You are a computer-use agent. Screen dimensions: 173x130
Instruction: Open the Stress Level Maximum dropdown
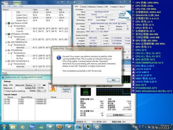pyautogui.click(x=31, y=85)
